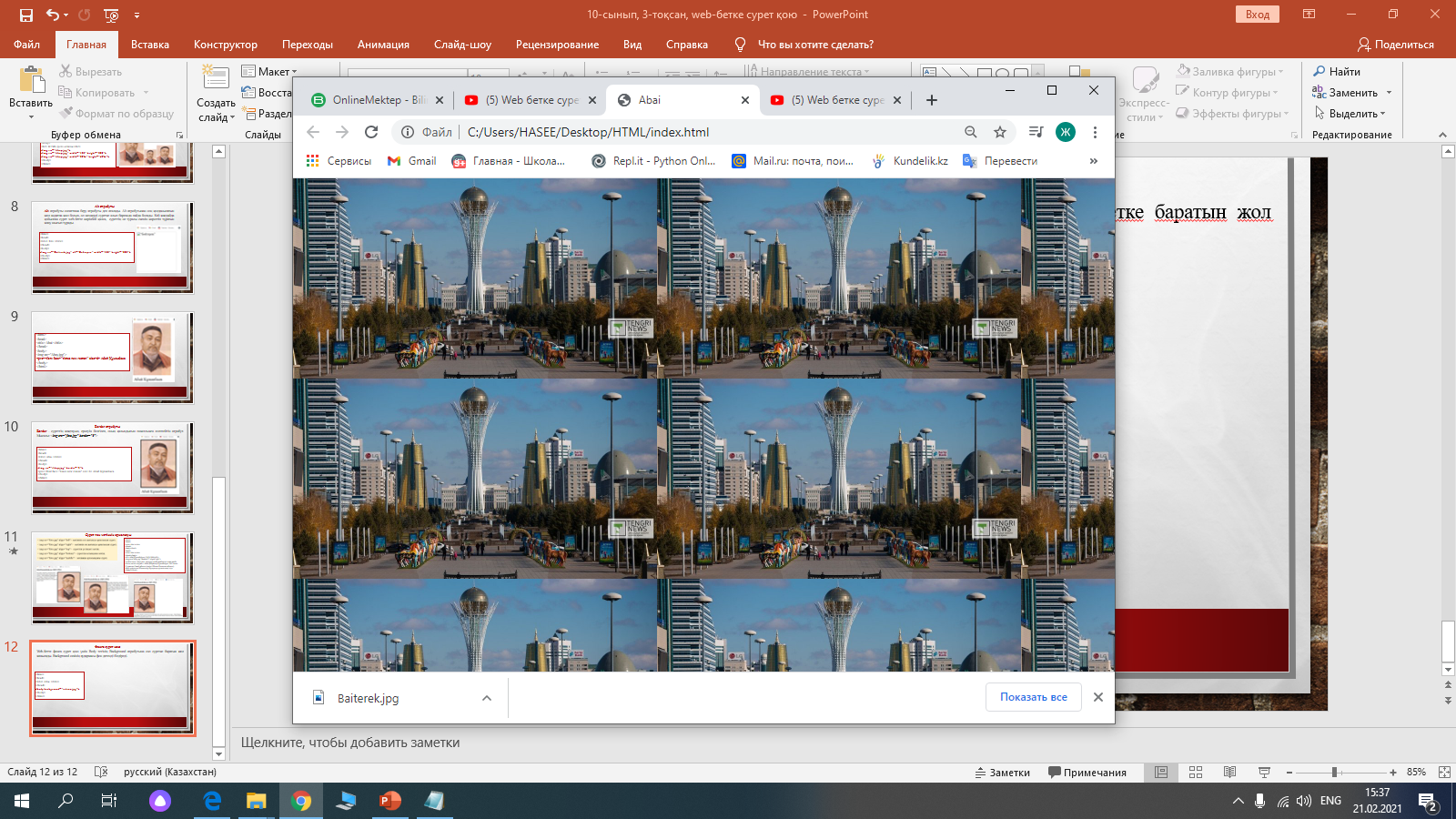This screenshot has height=819, width=1456.
Task: Switch to slide sorter view
Action: coord(1196,772)
